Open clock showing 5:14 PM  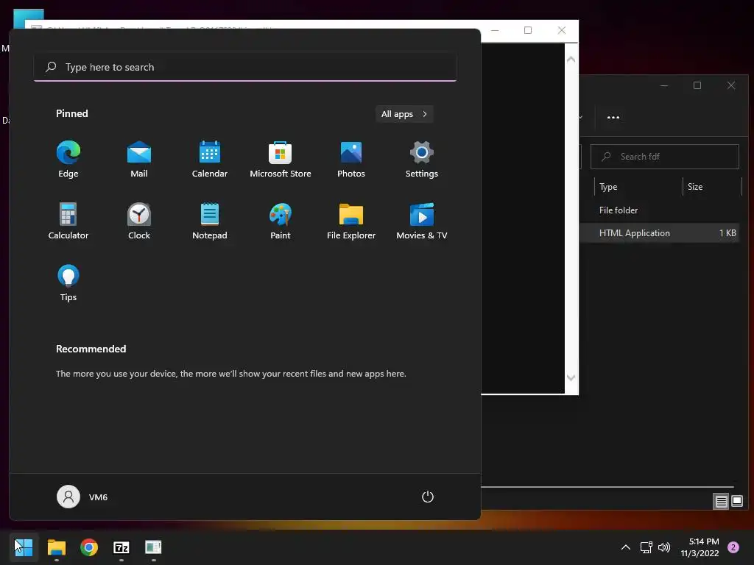[x=700, y=547]
